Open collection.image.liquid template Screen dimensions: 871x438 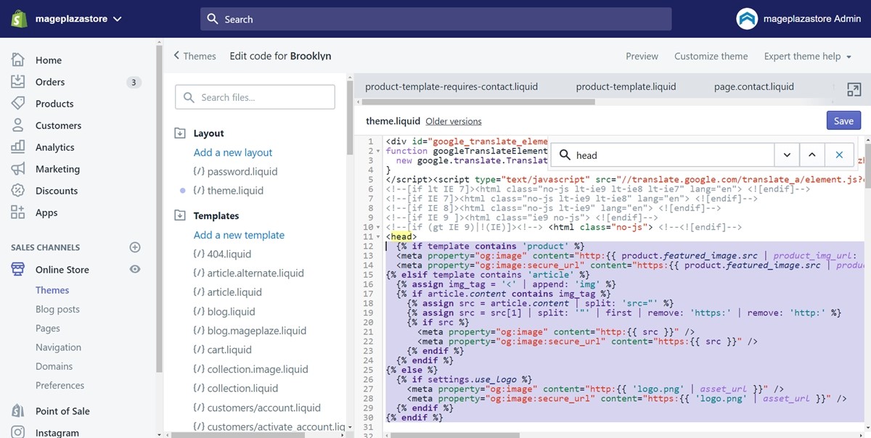click(x=250, y=369)
